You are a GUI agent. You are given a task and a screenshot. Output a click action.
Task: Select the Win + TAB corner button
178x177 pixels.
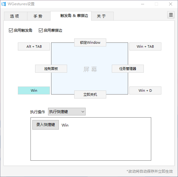[x=145, y=46]
